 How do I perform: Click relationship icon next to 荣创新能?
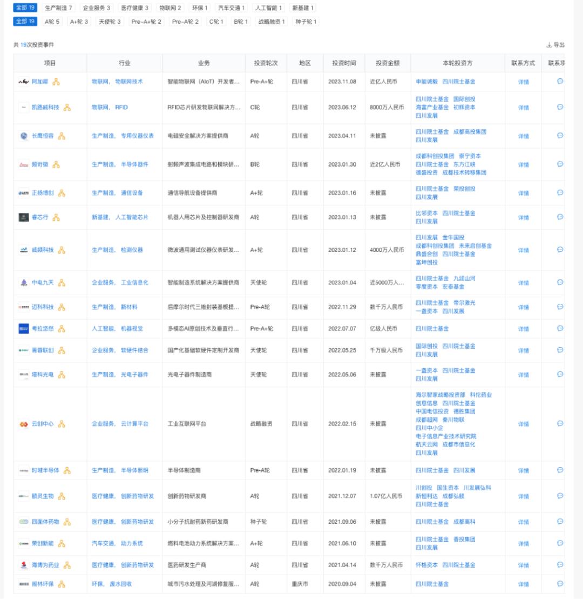click(x=62, y=544)
